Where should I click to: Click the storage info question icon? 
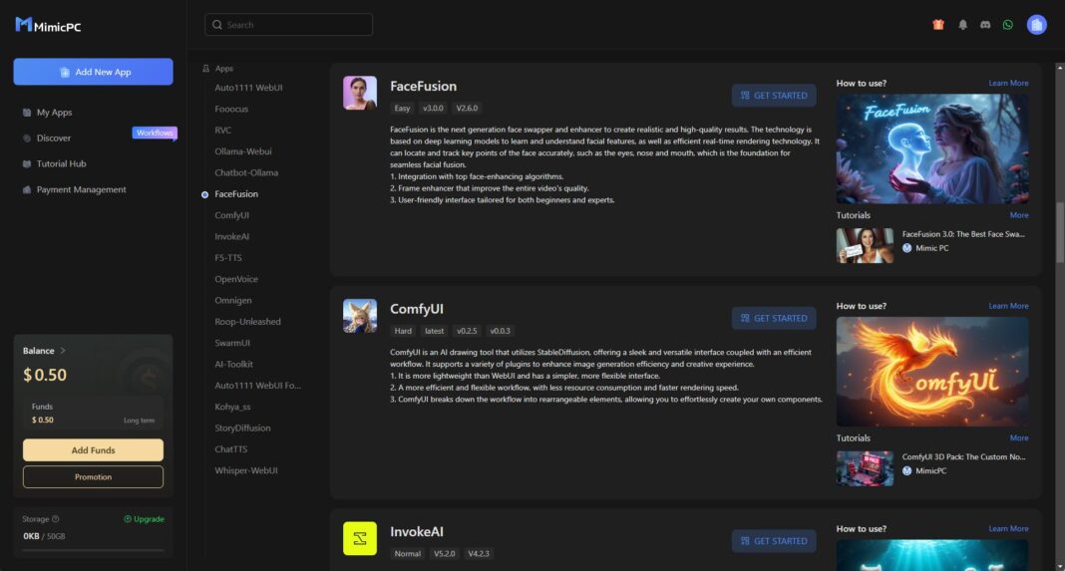56,519
